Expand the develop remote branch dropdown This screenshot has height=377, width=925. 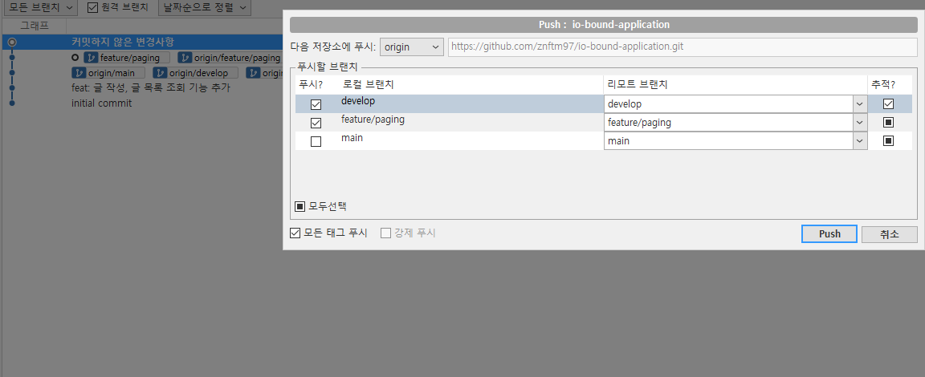click(860, 103)
